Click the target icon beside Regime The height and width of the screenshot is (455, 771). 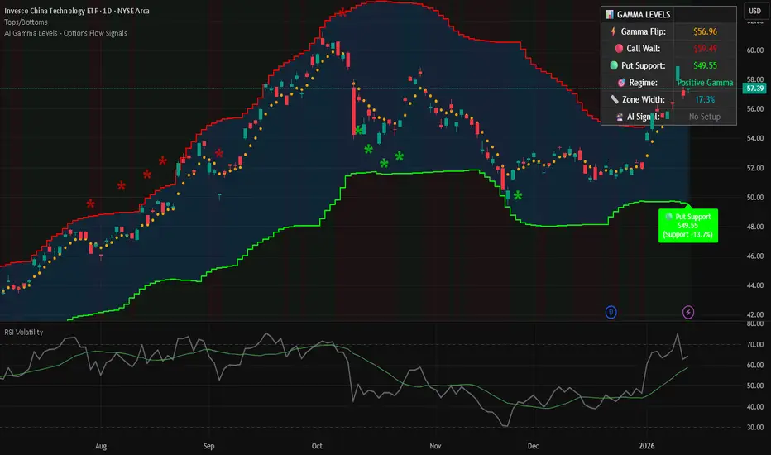(621, 83)
